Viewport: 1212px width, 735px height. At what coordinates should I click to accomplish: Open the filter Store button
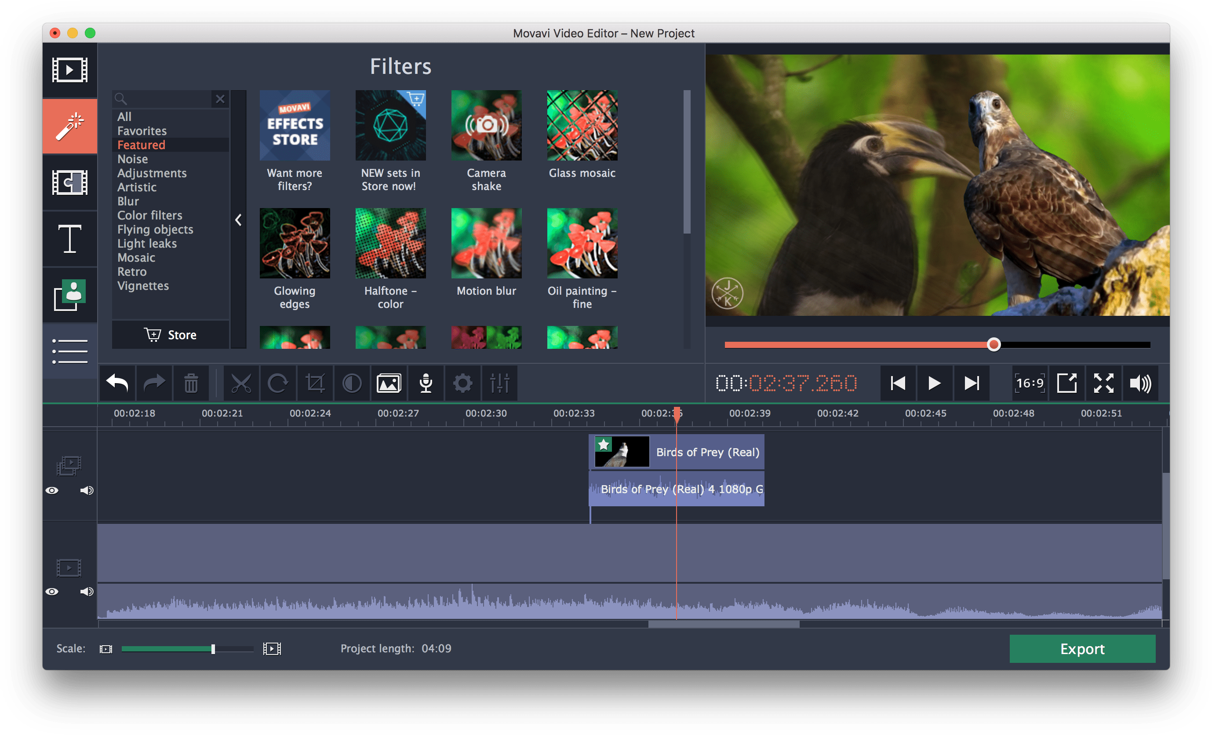(x=171, y=335)
